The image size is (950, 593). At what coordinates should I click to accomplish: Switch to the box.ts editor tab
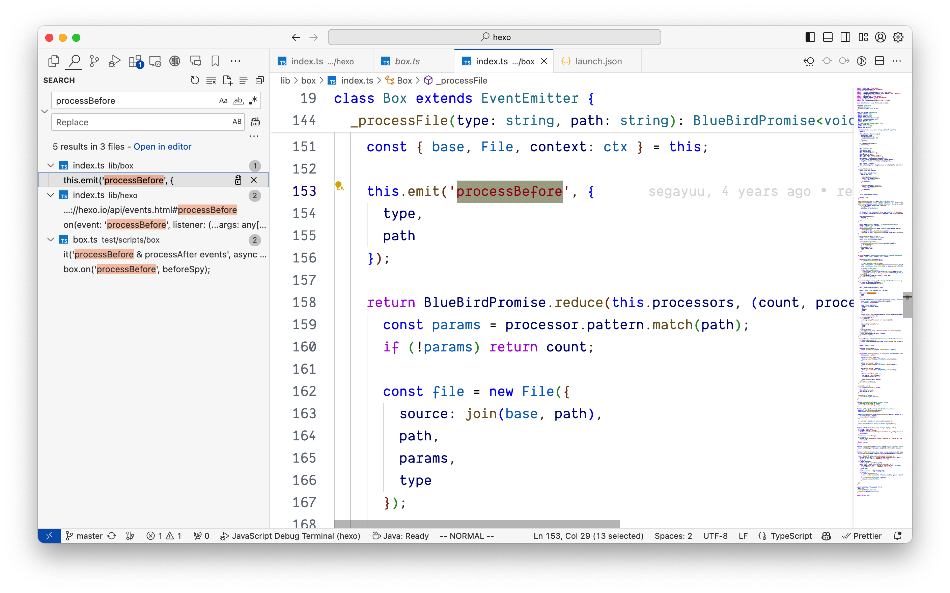click(407, 62)
